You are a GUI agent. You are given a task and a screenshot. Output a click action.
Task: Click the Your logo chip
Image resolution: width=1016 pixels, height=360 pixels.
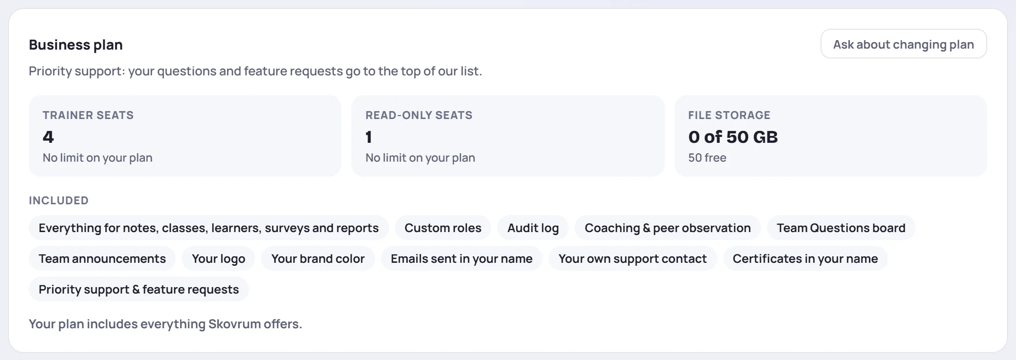(x=218, y=259)
